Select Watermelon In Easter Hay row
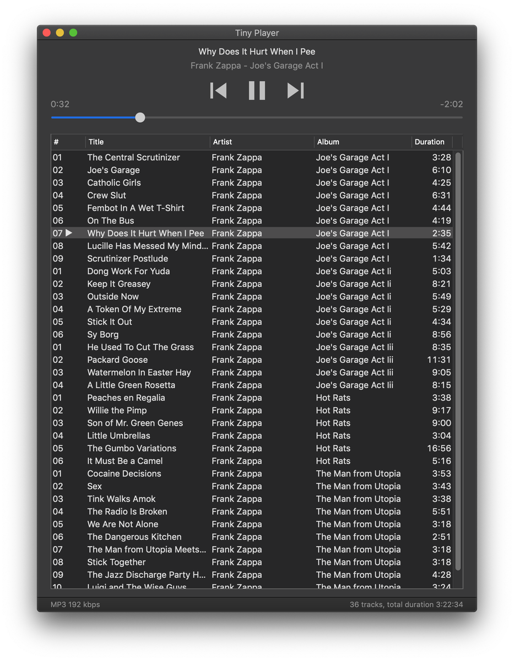 252,372
